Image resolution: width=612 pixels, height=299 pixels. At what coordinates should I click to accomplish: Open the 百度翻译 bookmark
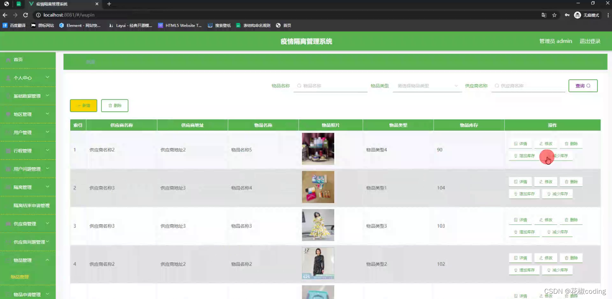pyautogui.click(x=14, y=25)
